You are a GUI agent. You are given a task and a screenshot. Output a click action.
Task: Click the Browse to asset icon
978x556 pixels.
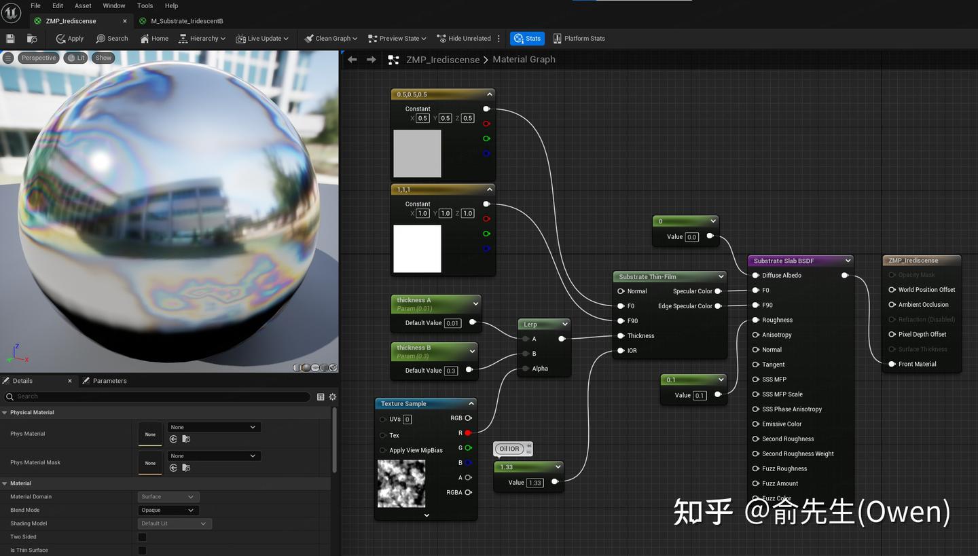coord(32,39)
